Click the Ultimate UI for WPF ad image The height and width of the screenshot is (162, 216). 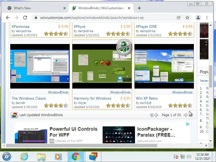click(31, 136)
